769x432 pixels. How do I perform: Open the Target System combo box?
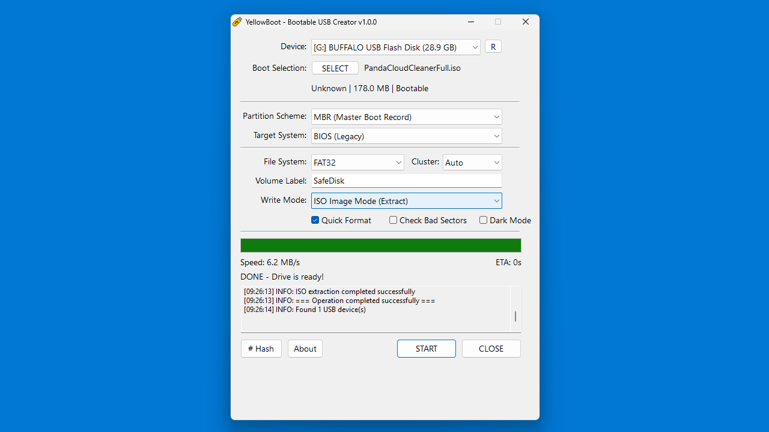coord(407,136)
